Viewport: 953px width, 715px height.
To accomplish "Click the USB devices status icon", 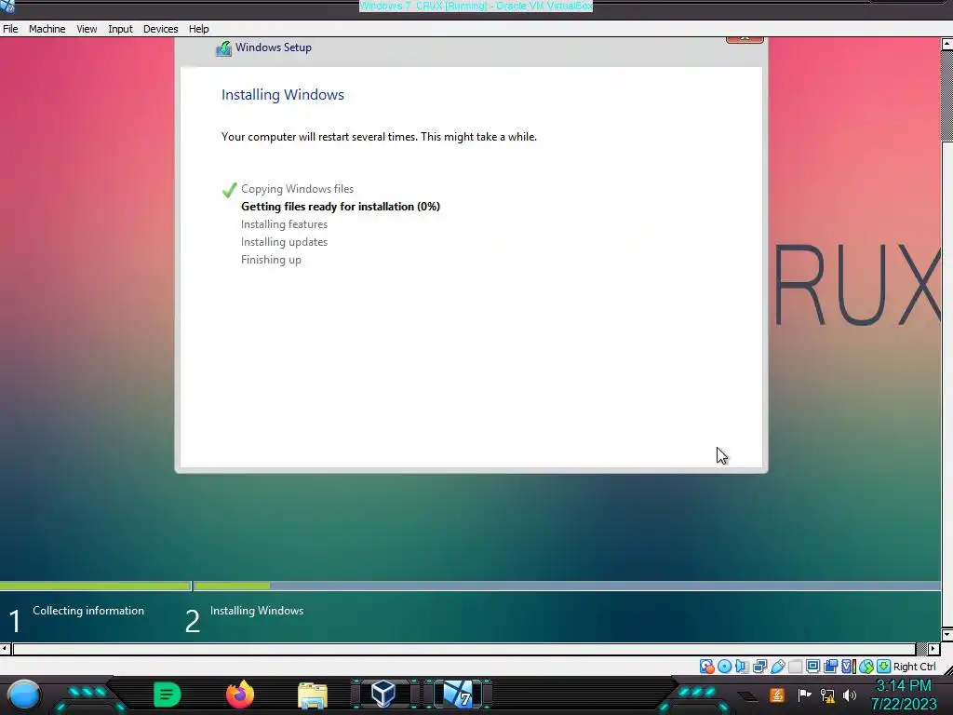I will pyautogui.click(x=777, y=667).
